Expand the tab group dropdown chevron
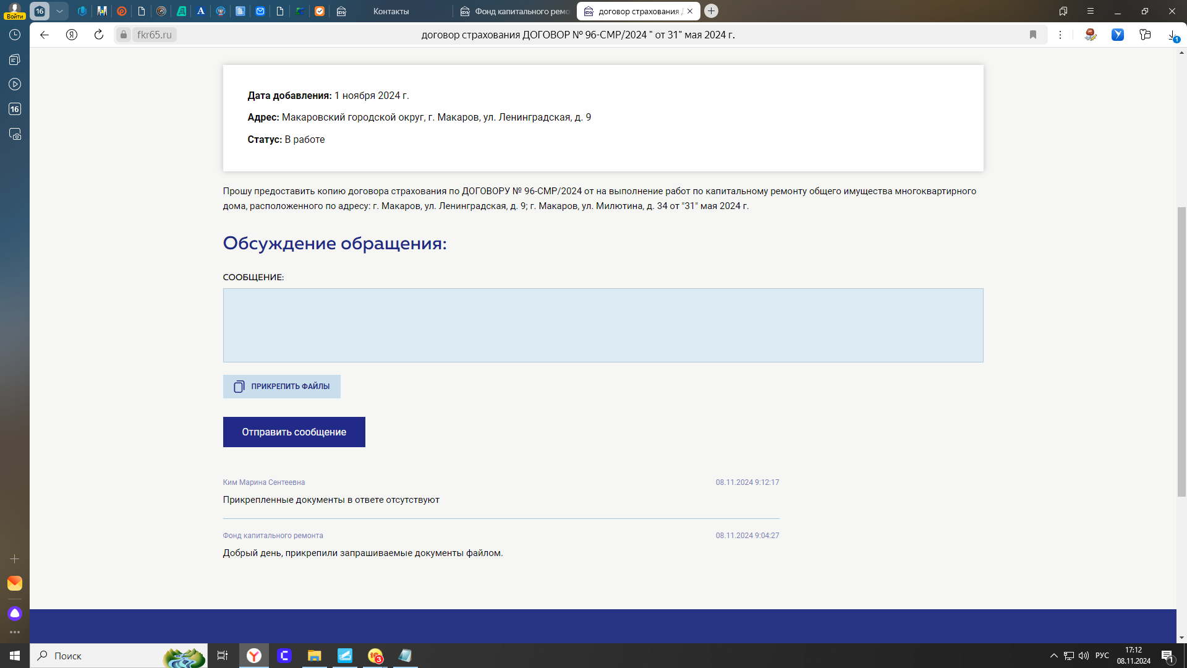 (x=59, y=11)
